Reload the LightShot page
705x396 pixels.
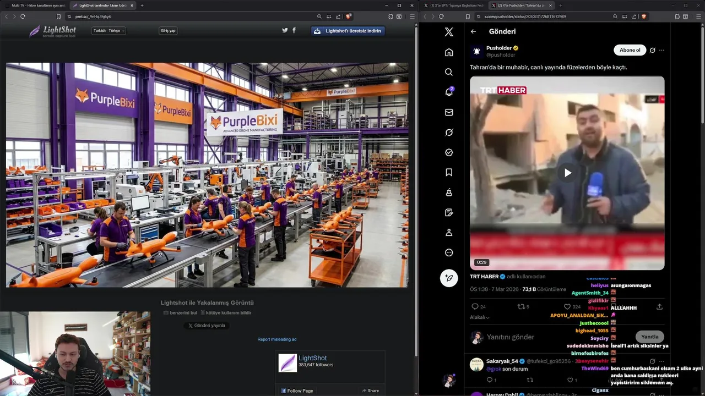pyautogui.click(x=23, y=16)
